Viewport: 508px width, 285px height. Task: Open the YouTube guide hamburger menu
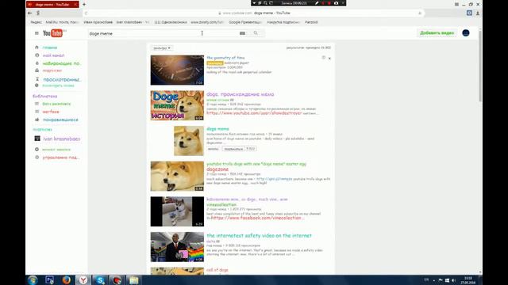(x=37, y=33)
